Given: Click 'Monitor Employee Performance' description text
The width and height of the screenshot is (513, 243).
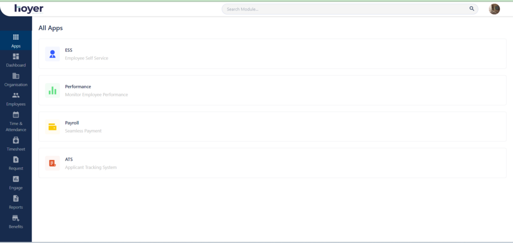Looking at the screenshot, I should point(97,94).
